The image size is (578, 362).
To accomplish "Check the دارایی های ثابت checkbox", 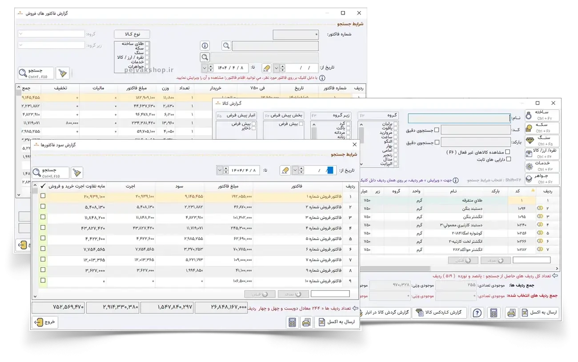I will 508,159.
